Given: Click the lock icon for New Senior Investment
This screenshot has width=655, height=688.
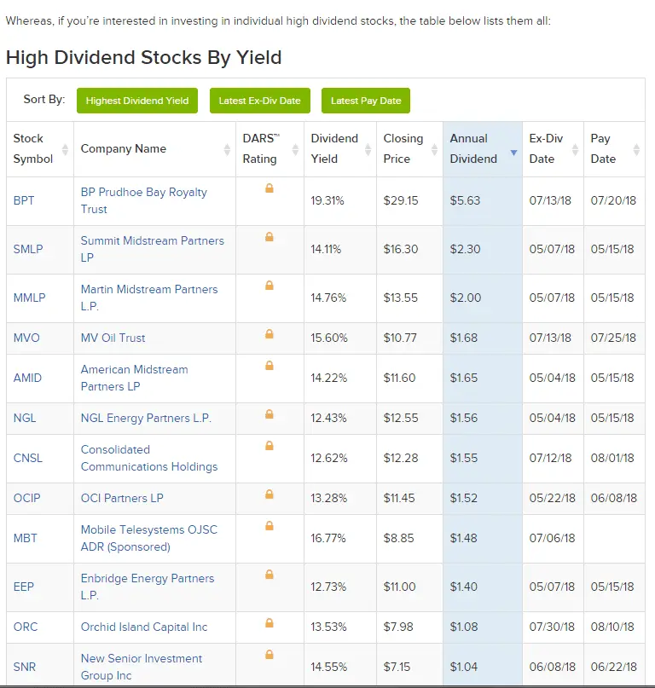Looking at the screenshot, I should (x=270, y=655).
